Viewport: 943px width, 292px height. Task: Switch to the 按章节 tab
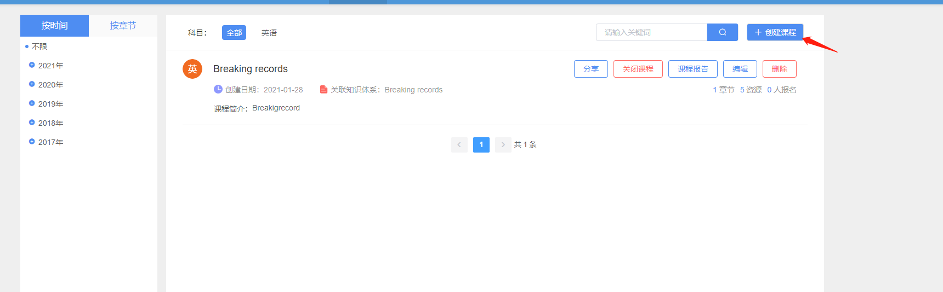pos(123,26)
